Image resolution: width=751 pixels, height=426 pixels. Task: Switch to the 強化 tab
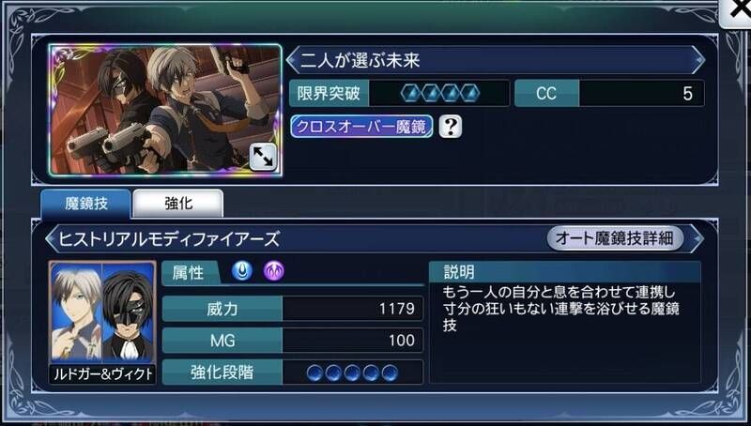coord(178,204)
